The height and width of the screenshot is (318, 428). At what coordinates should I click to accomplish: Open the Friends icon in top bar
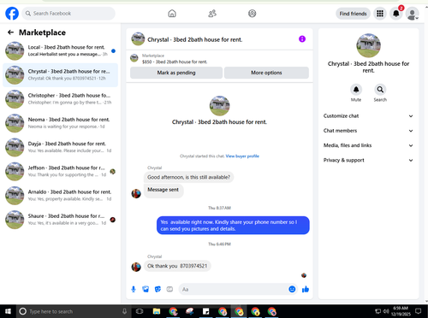click(212, 14)
